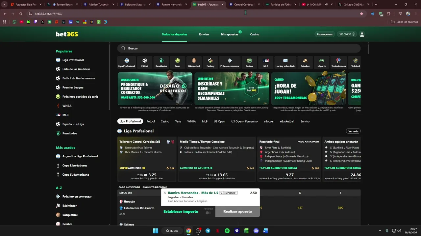This screenshot has height=236, width=421.
Task: Open Spotify from the taskbar
Action: click(x=227, y=231)
